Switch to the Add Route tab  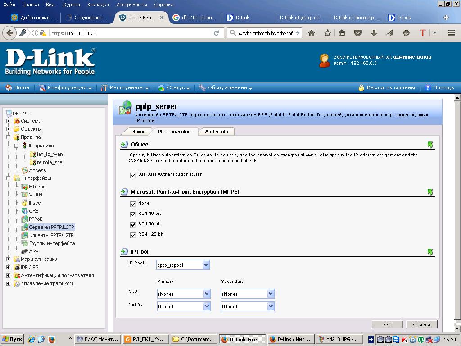coord(217,132)
